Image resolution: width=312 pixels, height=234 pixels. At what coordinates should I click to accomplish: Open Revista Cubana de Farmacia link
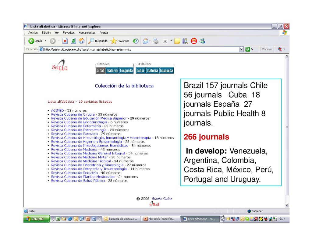[x=74, y=134]
